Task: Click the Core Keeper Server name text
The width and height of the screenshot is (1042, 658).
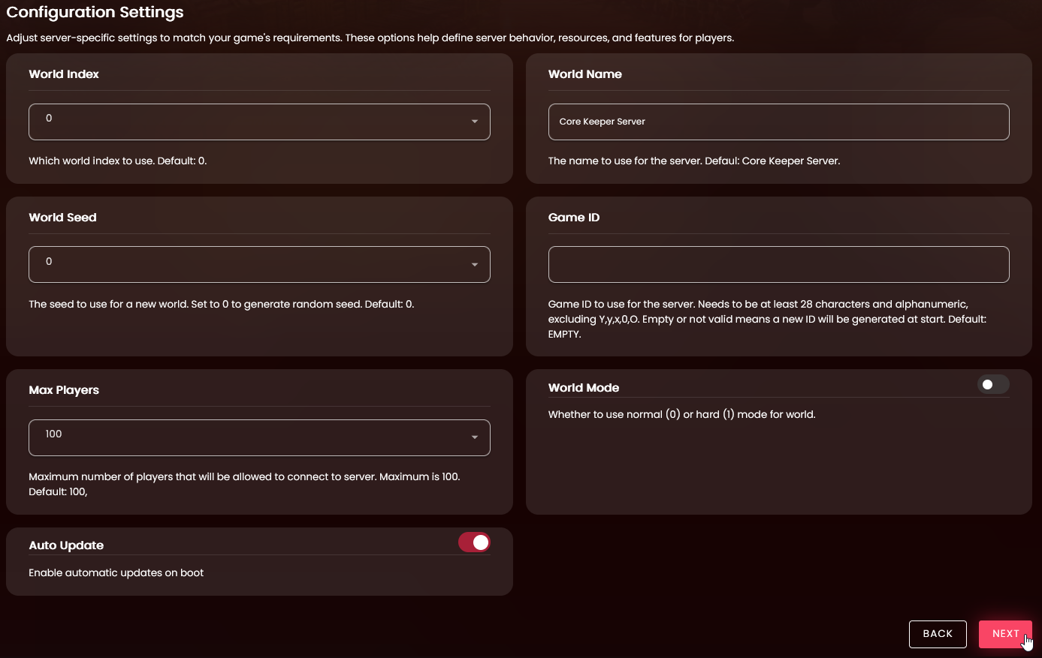Action: (601, 121)
